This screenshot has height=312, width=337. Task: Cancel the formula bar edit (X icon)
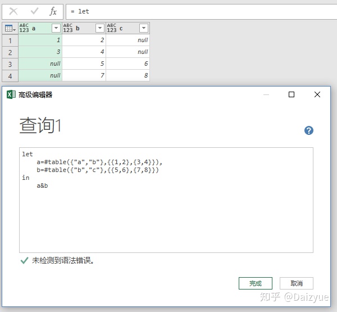point(13,11)
